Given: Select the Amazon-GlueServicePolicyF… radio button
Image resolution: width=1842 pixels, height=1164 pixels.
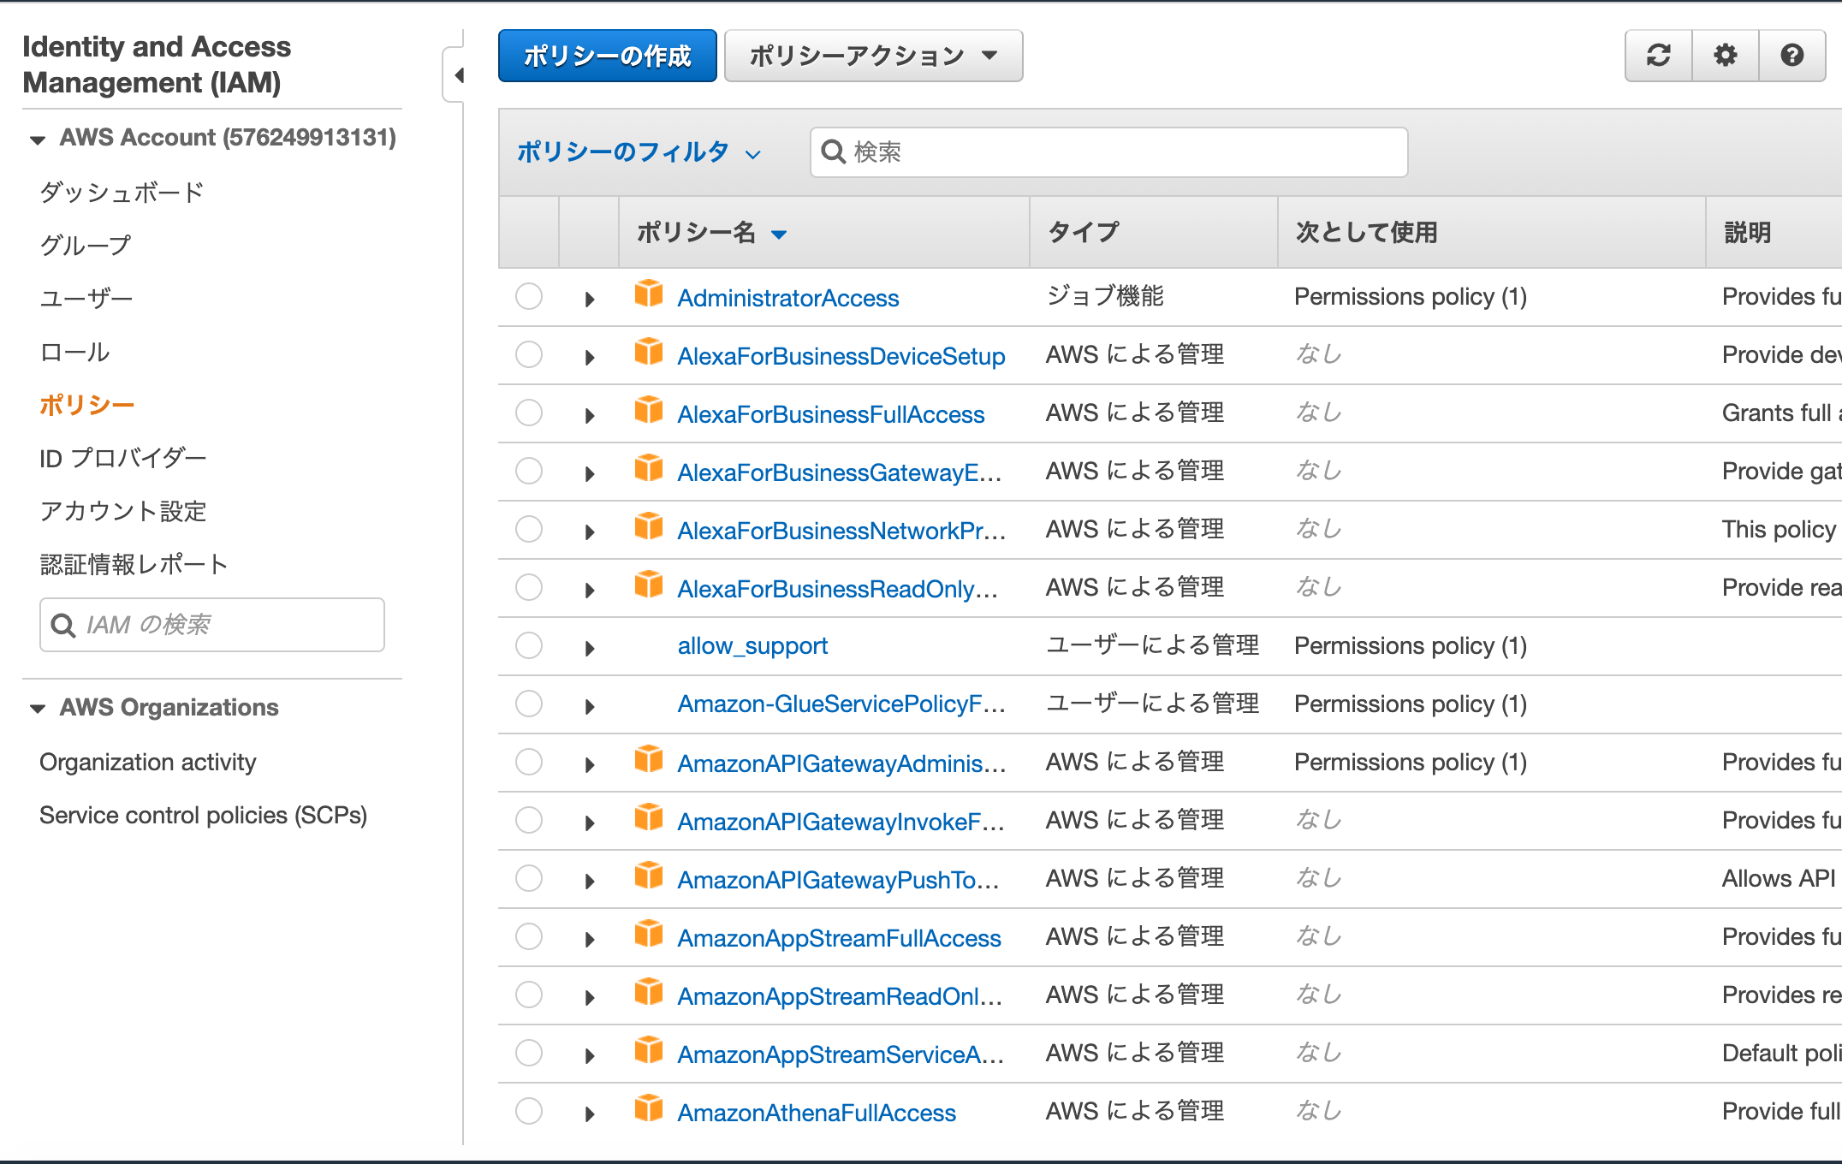Looking at the screenshot, I should 529,704.
